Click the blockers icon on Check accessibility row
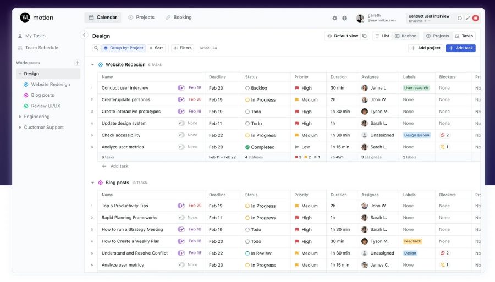 [443, 135]
